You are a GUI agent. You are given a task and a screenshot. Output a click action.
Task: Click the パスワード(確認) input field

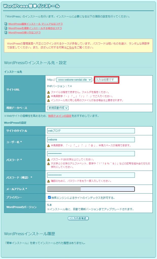pyautogui.click(x=91, y=175)
